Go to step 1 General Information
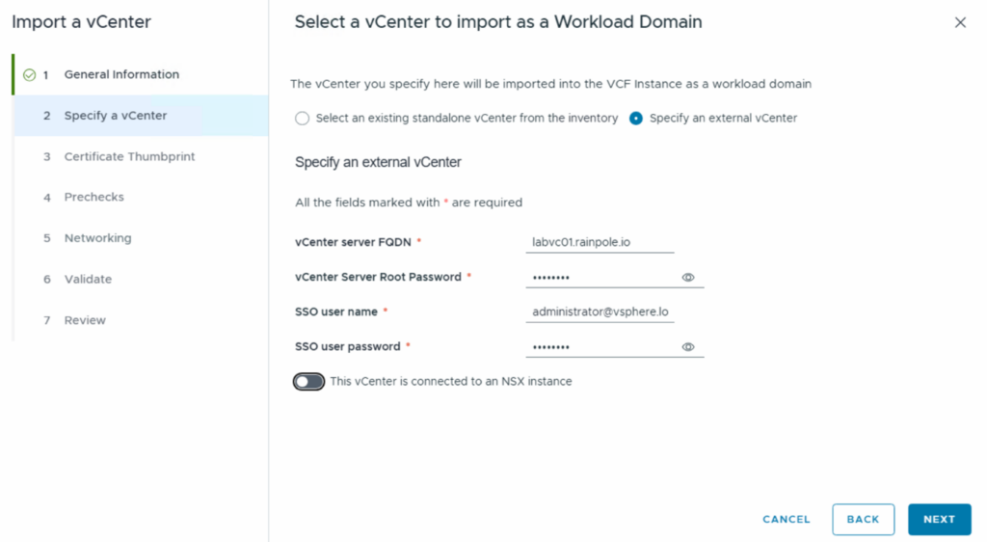The image size is (987, 542). [x=121, y=74]
